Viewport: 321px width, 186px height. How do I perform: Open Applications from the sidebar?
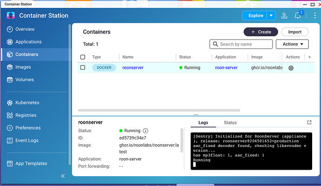[24, 42]
